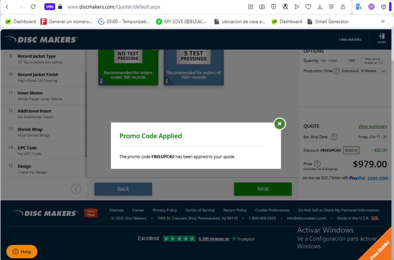The width and height of the screenshot is (394, 260).
Task: Click the info@discmakers.com email link
Action: click(306, 218)
